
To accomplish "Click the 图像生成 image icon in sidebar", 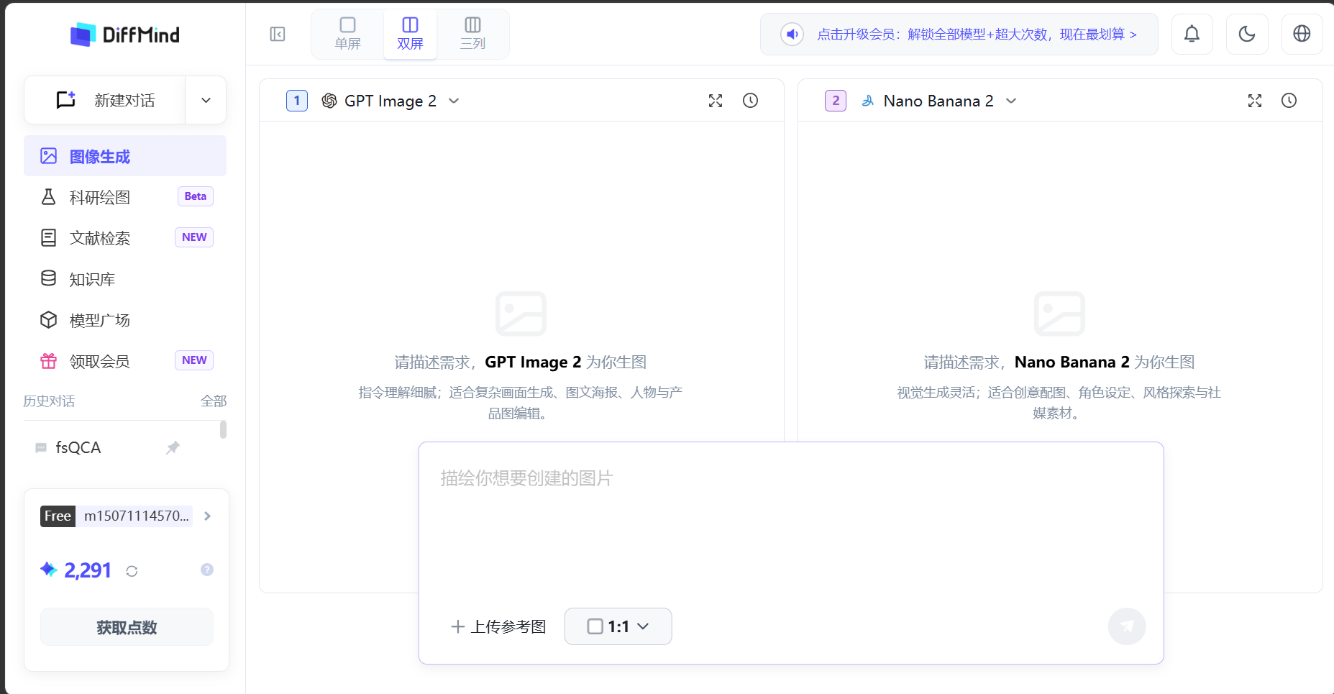I will pos(49,156).
